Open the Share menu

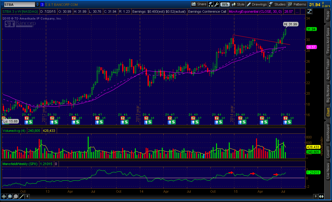tap(198, 4)
